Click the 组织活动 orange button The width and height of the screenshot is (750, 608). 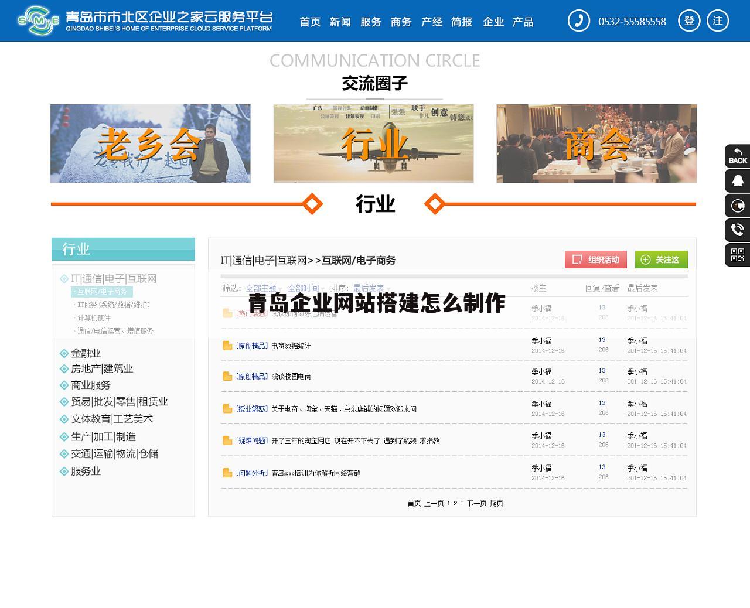(x=597, y=259)
